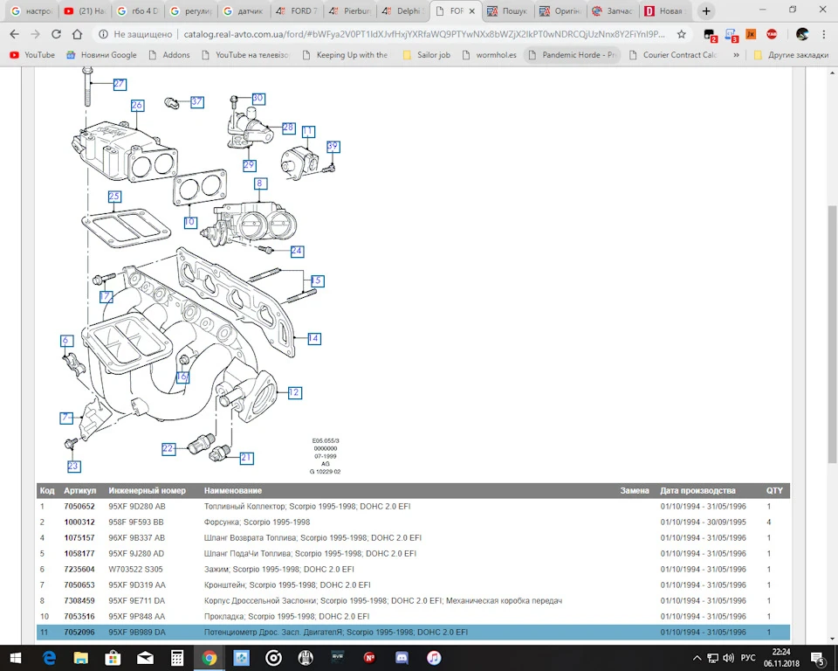Image resolution: width=838 pixels, height=671 pixels.
Task: Click the page vertical scrollbar thumb
Action: click(832, 335)
